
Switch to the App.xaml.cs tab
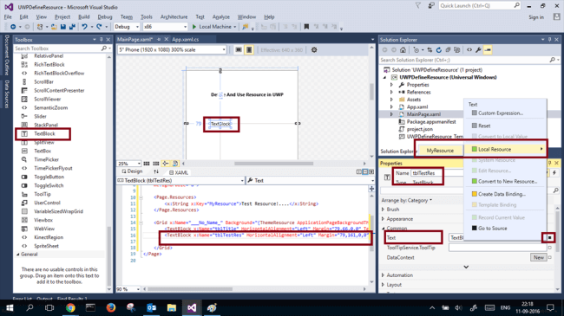pos(185,40)
